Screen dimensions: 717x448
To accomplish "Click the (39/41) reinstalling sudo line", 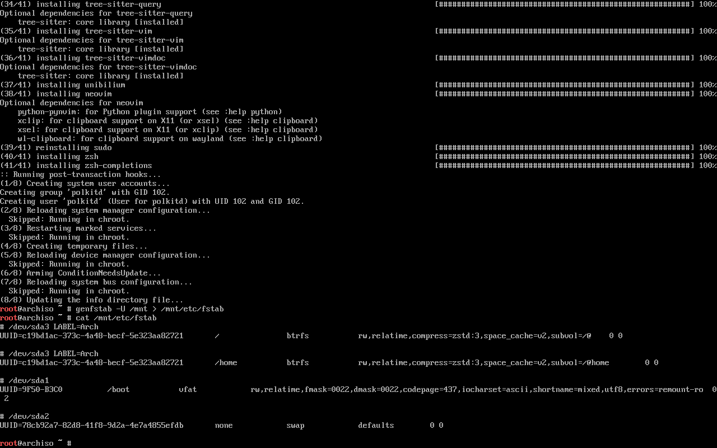I will 56,147.
